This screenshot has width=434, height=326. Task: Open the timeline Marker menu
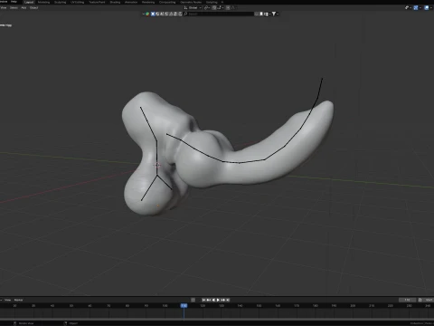(x=19, y=300)
